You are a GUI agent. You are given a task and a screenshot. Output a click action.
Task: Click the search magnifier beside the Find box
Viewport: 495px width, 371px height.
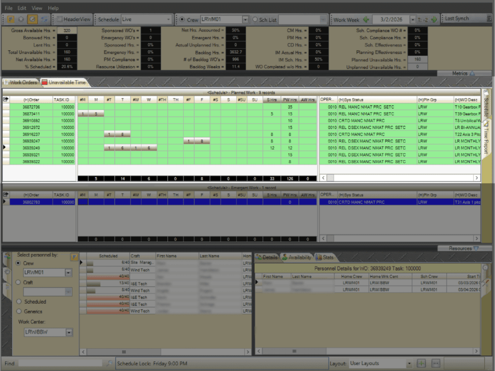[109, 363]
